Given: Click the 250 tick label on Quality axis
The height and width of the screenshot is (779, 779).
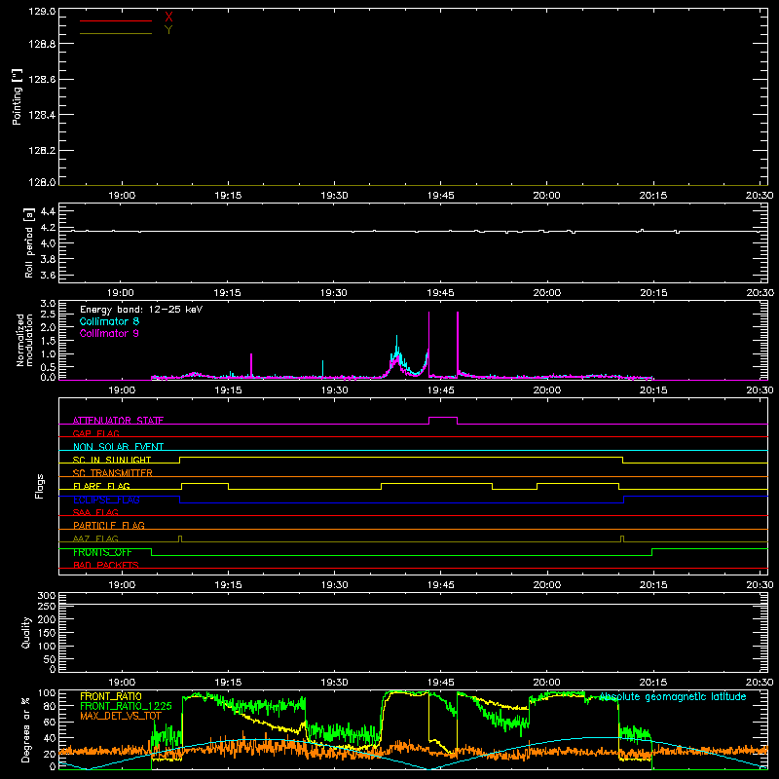Looking at the screenshot, I should coord(46,606).
